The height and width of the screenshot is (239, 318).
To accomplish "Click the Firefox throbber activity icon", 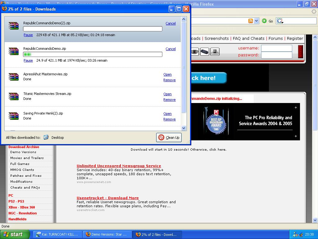I will pyautogui.click(x=314, y=12).
